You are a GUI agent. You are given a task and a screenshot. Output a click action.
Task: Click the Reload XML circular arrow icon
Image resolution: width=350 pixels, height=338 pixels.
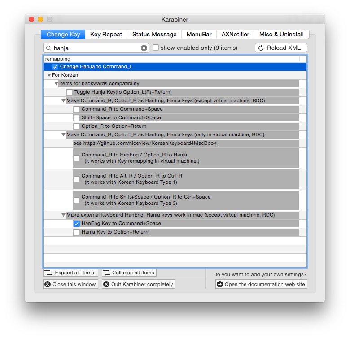tap(261, 48)
